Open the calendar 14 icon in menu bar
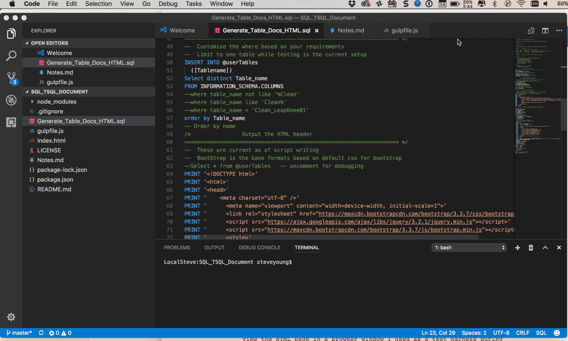568x341 pixels. coord(442,4)
